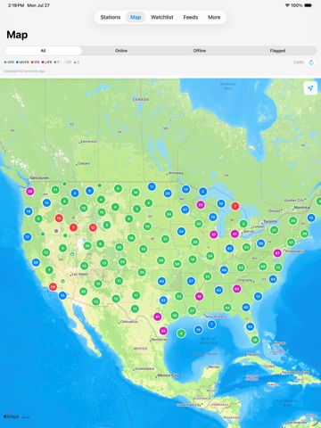Select blue 47 cluster in Minnesota

(x=185, y=210)
